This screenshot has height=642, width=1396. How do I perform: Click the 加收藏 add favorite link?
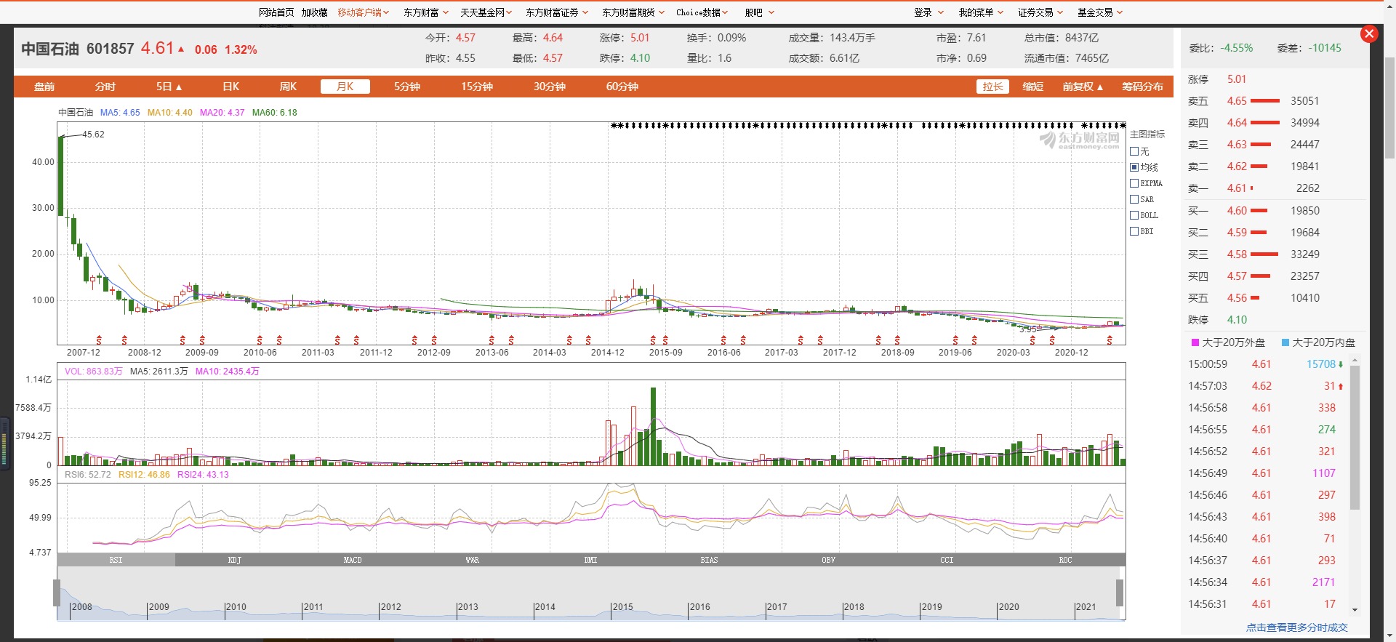tap(315, 12)
